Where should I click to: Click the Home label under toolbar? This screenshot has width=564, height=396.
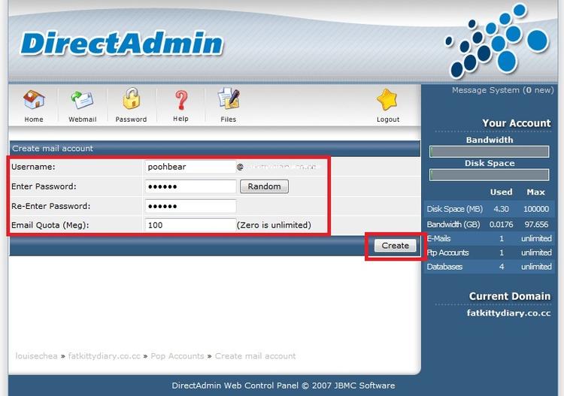(x=34, y=119)
